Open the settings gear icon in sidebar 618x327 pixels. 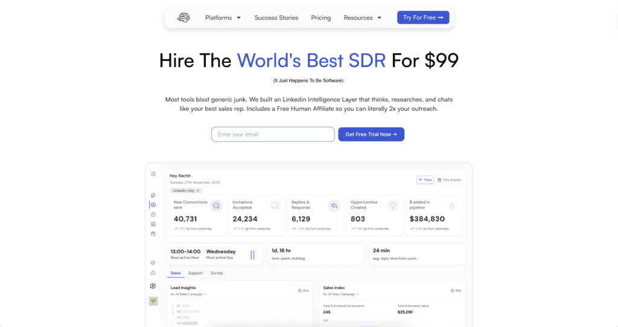point(153,262)
